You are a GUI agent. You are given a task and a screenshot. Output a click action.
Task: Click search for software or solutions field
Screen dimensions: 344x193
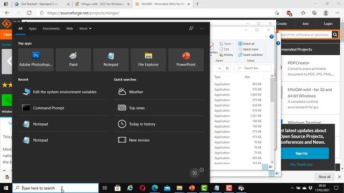pos(305,34)
